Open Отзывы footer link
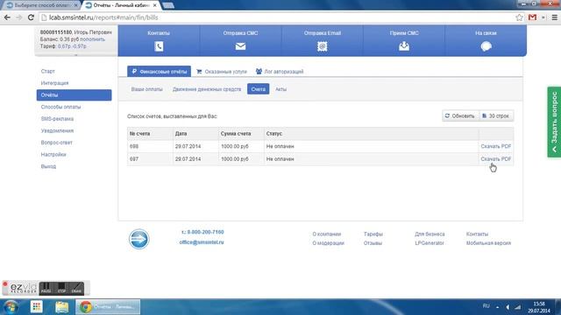Screen dimensions: 561x315 [x=373, y=243]
